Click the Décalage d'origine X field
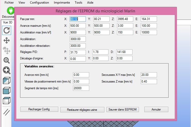The image size is (191, 127). click(78, 59)
